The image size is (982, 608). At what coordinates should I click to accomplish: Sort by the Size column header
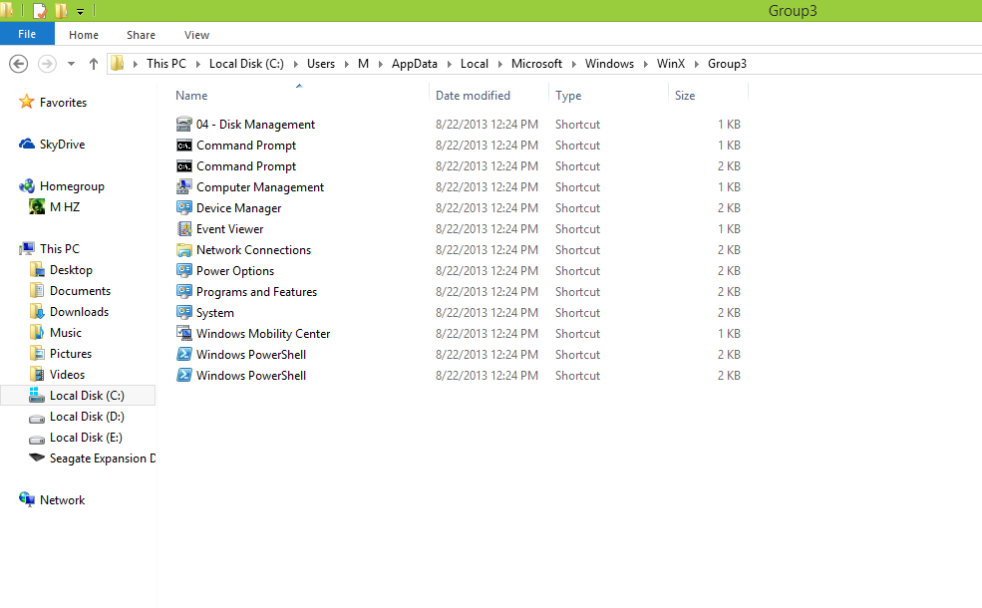[x=685, y=95]
